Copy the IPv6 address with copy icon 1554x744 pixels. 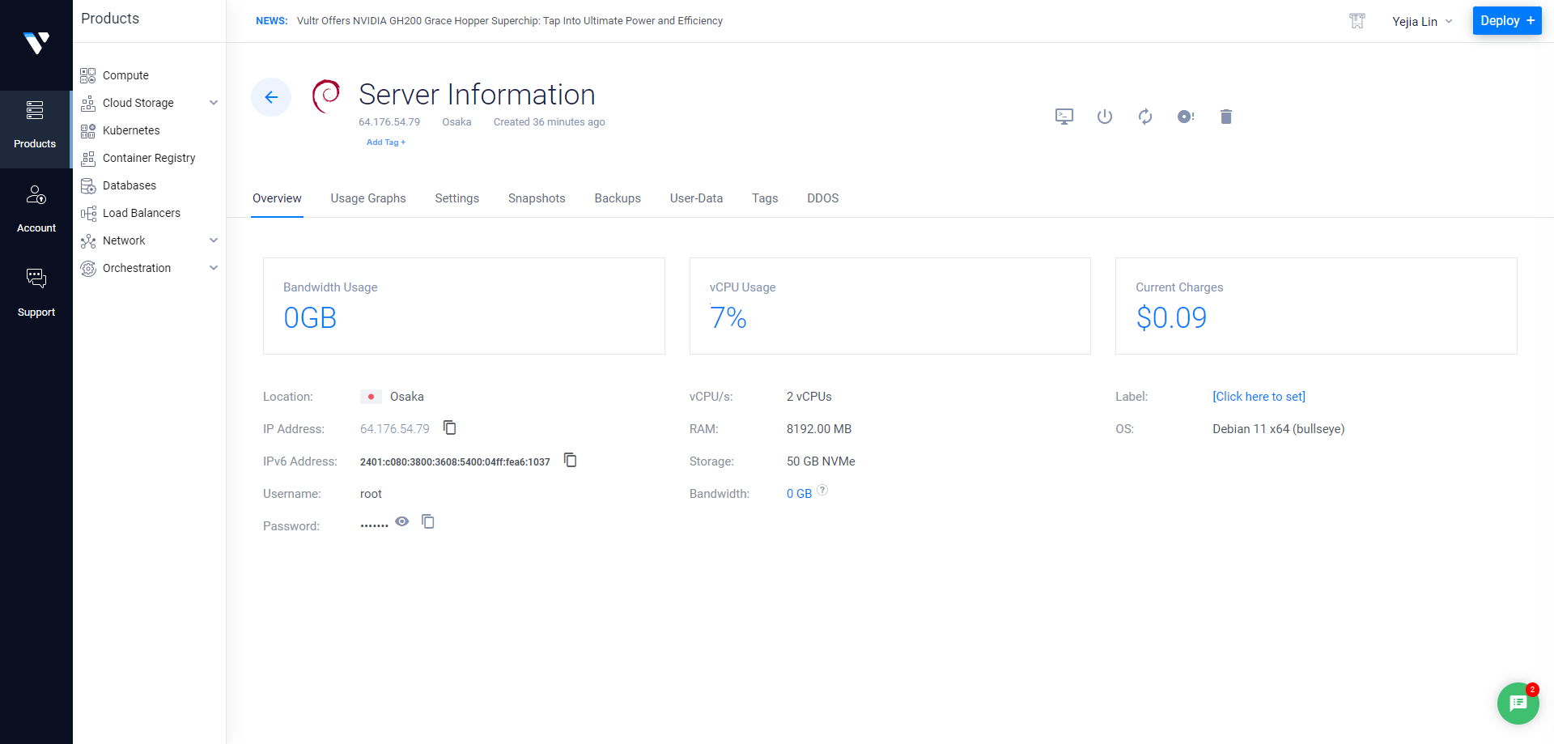tap(571, 460)
